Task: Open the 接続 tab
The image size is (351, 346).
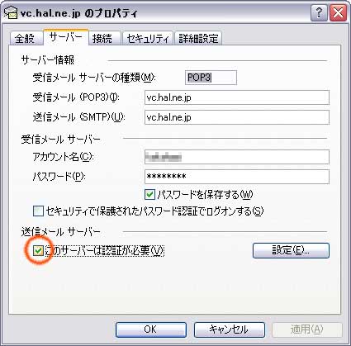Action: [103, 38]
